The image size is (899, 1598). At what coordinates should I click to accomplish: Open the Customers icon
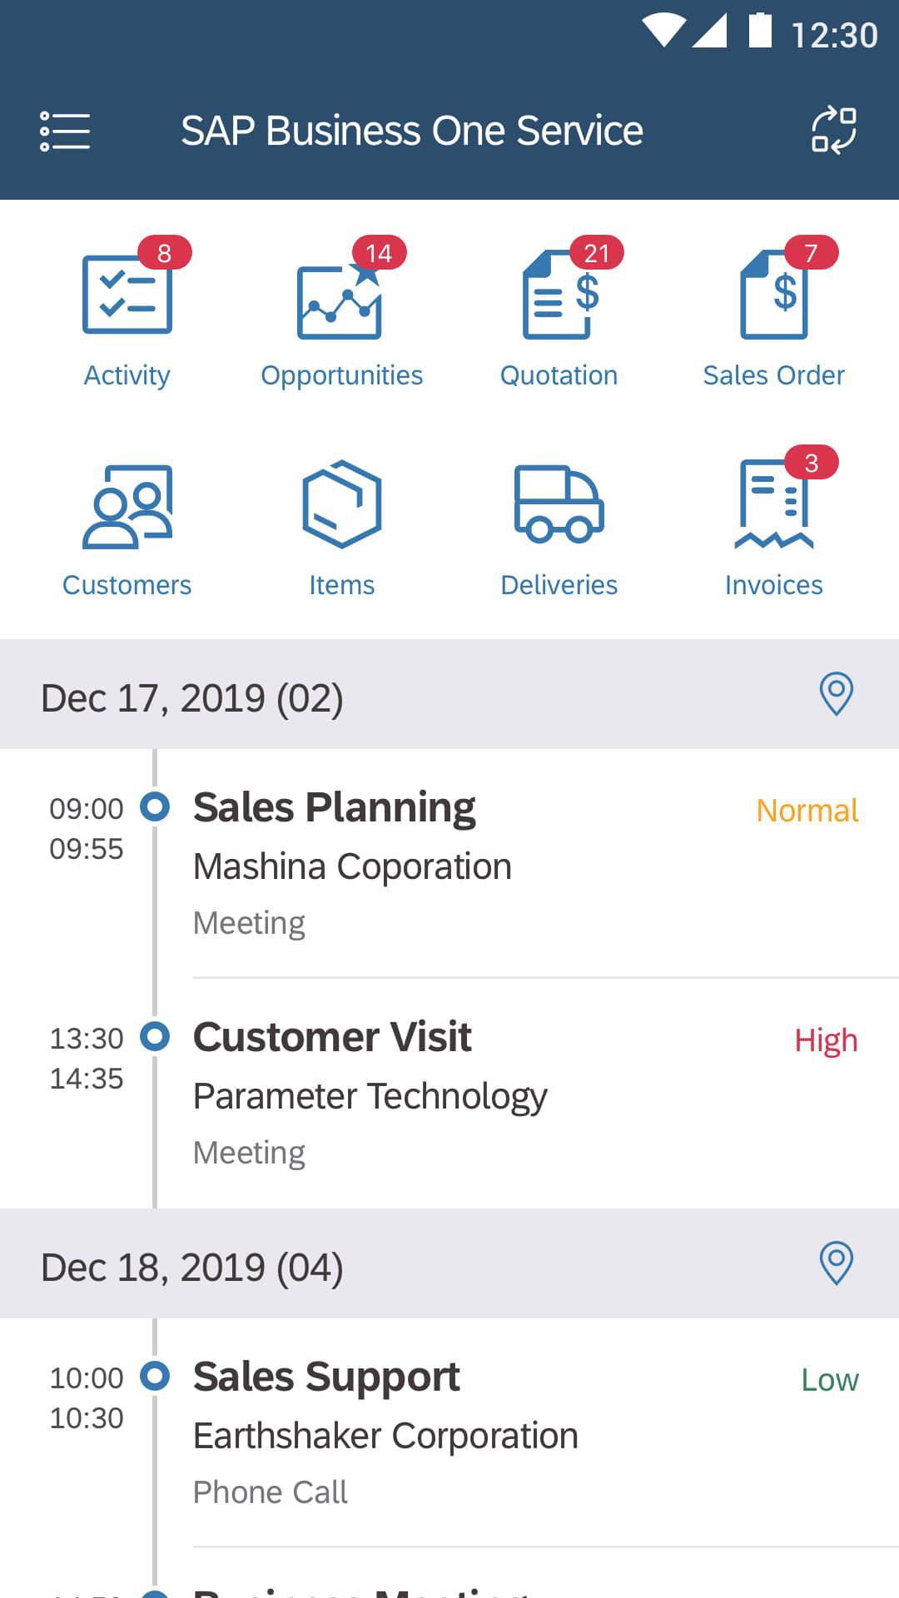tap(127, 506)
